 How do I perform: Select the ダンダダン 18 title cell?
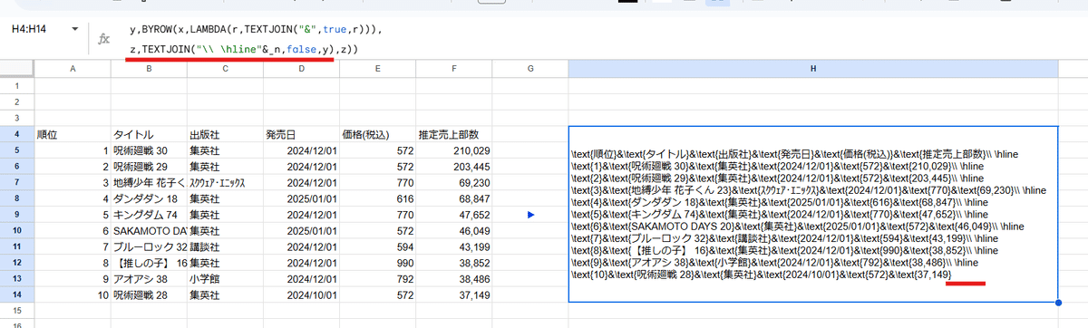click(x=149, y=198)
